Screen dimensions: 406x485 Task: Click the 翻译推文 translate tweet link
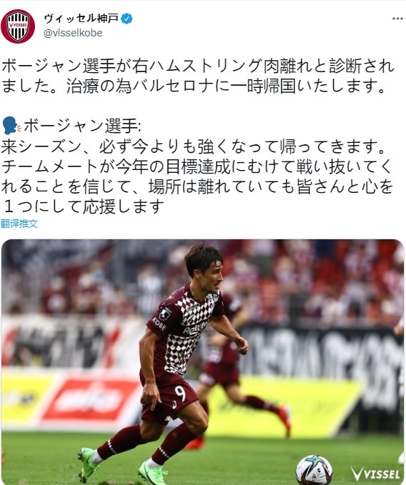19,224
